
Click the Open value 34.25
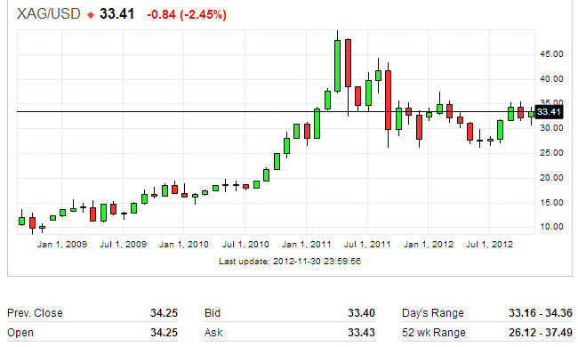[164, 333]
